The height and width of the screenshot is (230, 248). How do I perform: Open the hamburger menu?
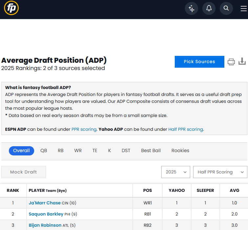244,9
